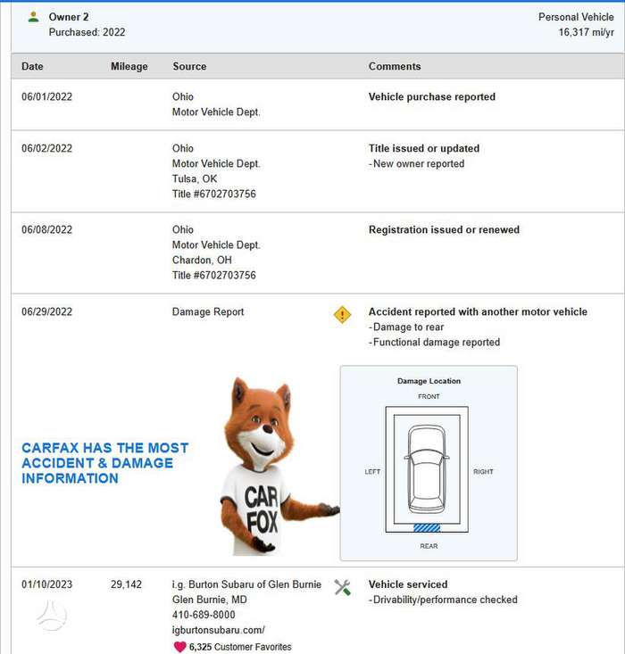Click Vehicle serviced comment heading

tap(408, 584)
